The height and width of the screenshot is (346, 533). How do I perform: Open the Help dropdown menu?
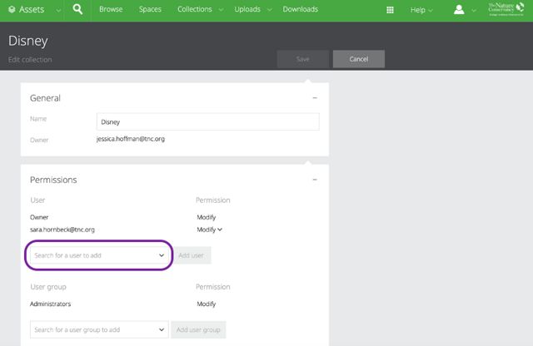coord(422,10)
